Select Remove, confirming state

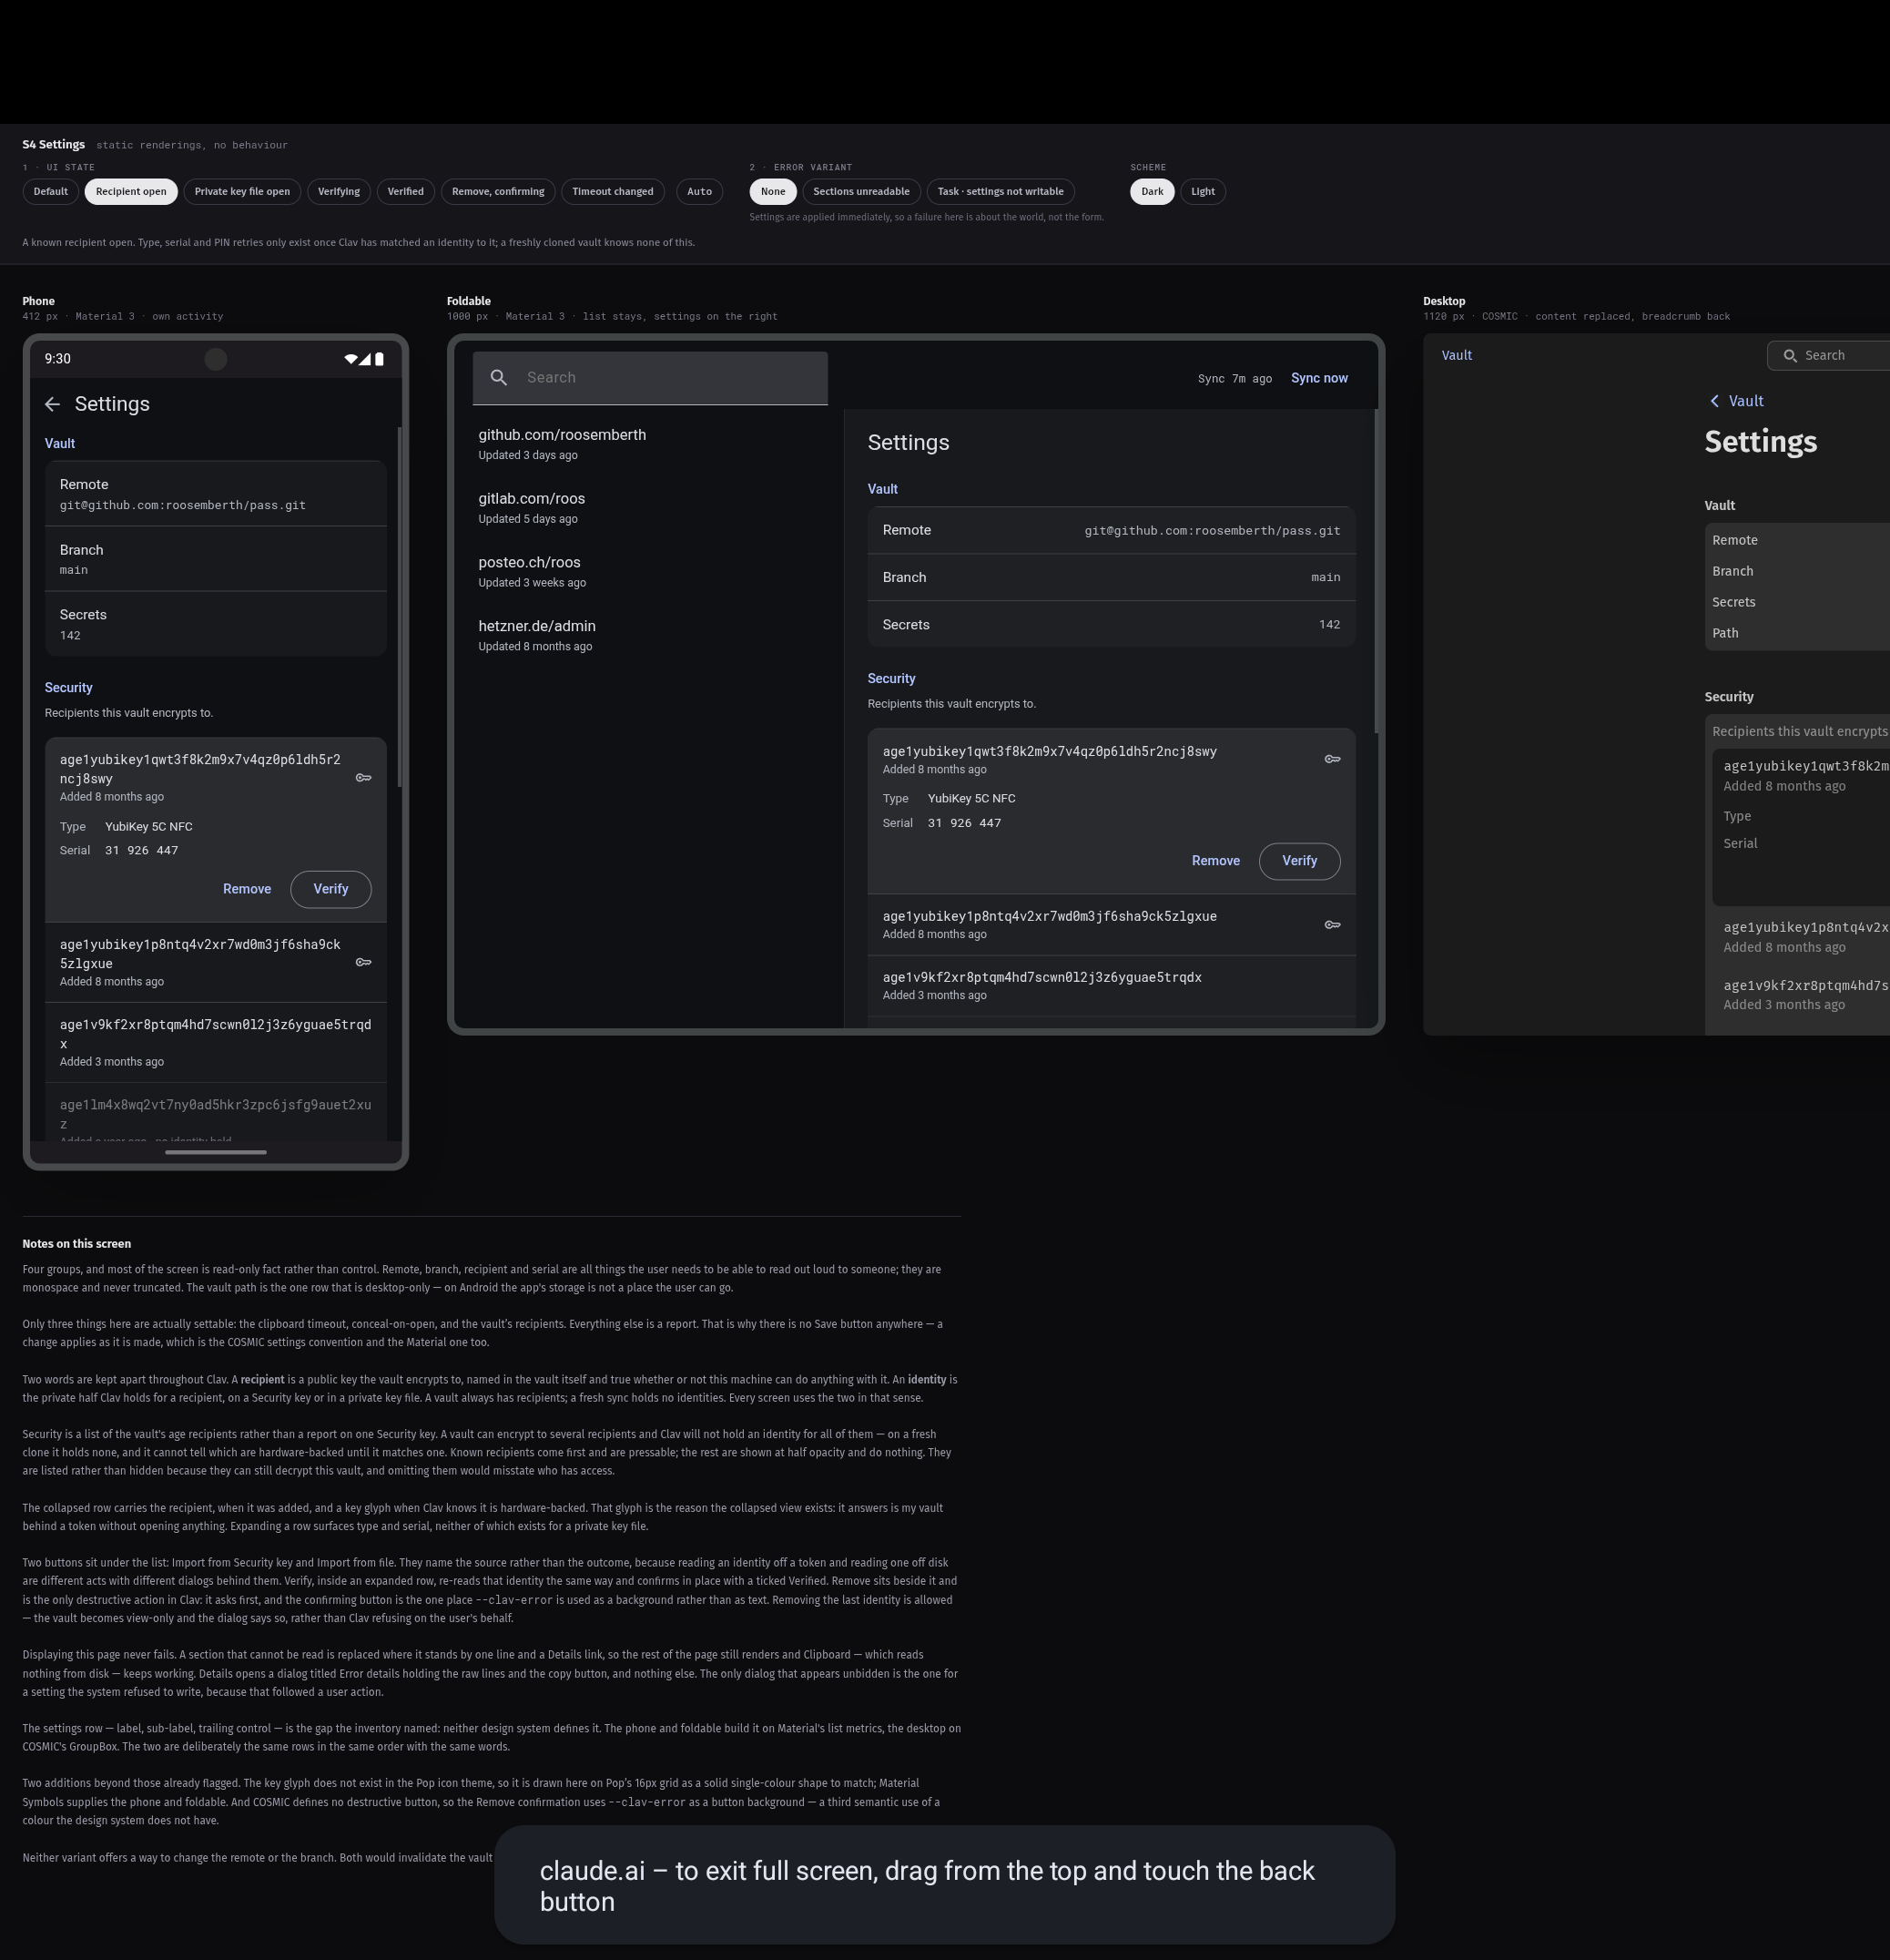coord(498,192)
